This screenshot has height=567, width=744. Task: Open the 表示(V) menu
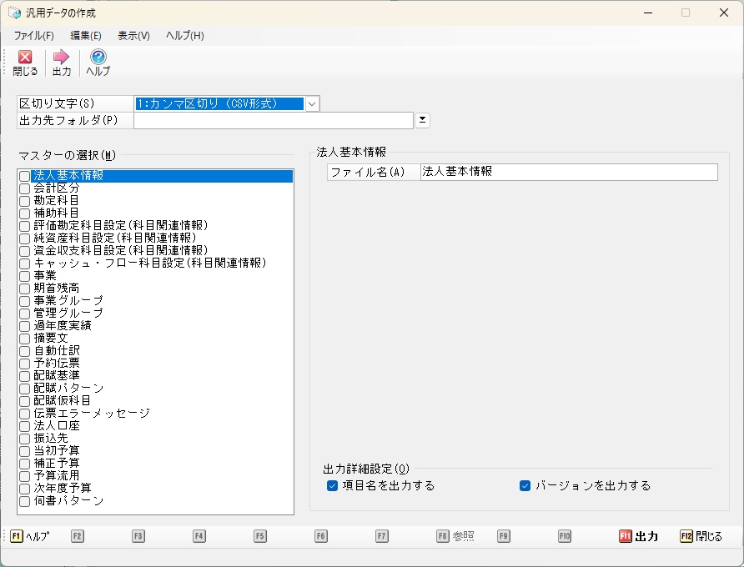click(x=133, y=36)
